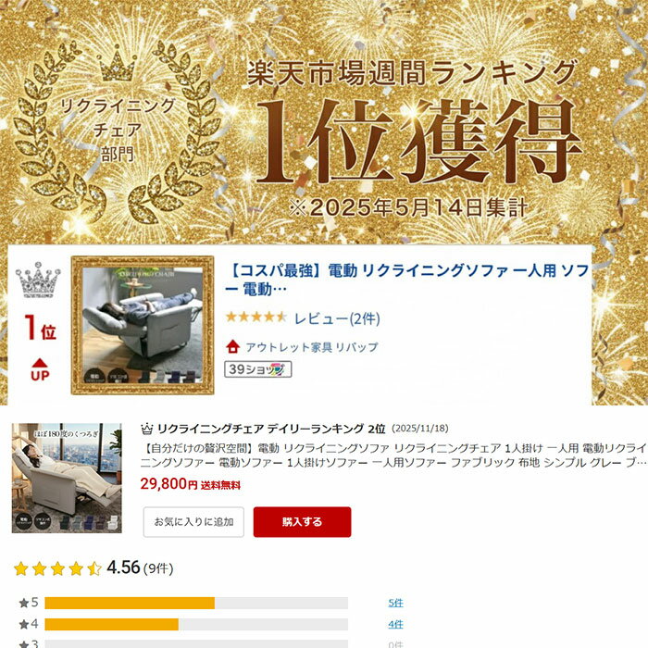This screenshot has height=648, width=648.
Task: Click the small crown beside デイリーランキング
Action: coord(146,429)
